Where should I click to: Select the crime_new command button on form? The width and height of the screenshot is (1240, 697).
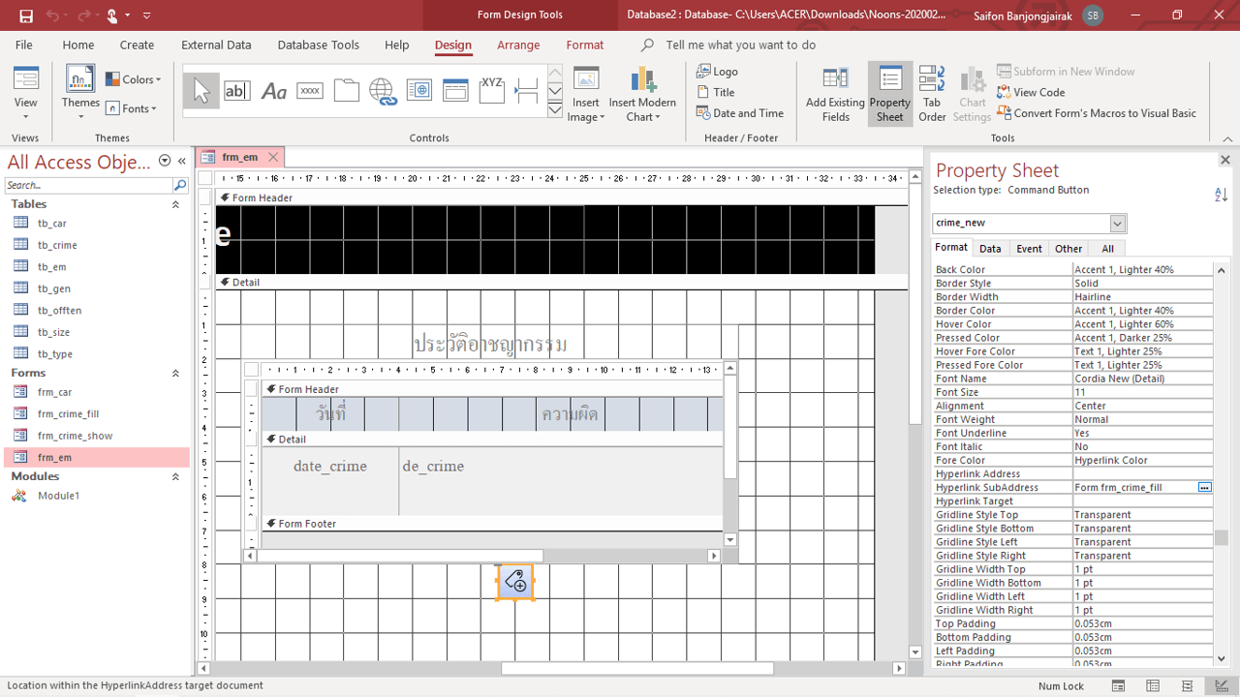tap(515, 582)
